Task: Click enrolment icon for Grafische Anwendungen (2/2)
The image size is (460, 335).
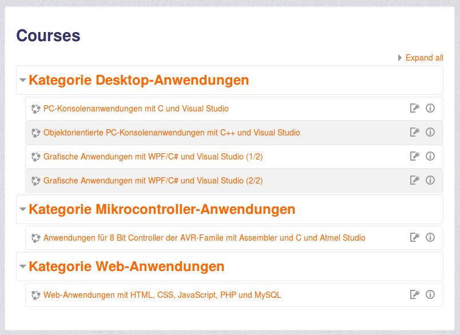Action: (x=415, y=180)
